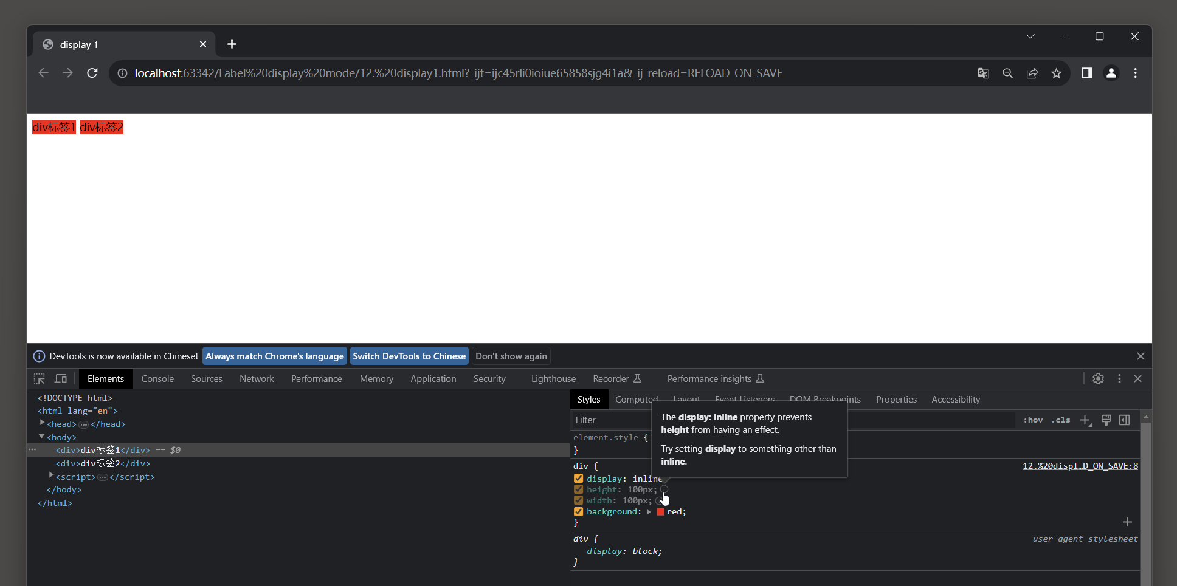Uncheck the display: inline property
Screen dimensions: 1177x586
click(579, 479)
